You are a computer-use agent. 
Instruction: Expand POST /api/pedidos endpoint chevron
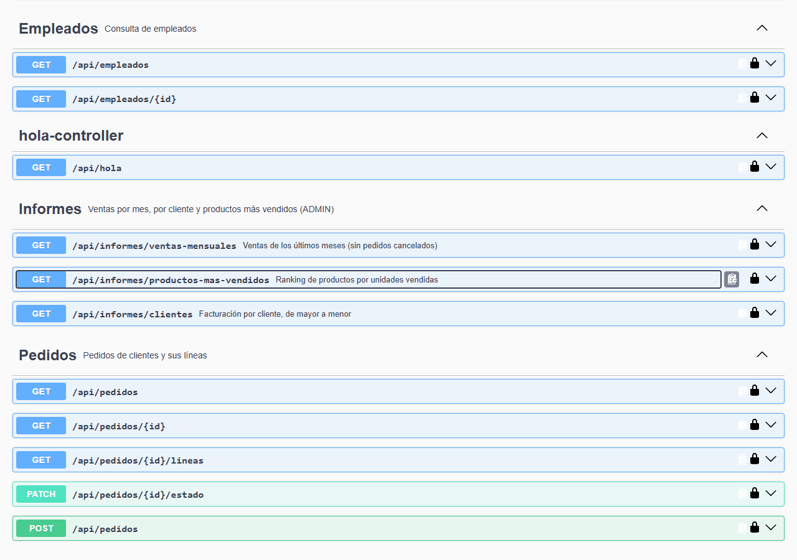(771, 527)
